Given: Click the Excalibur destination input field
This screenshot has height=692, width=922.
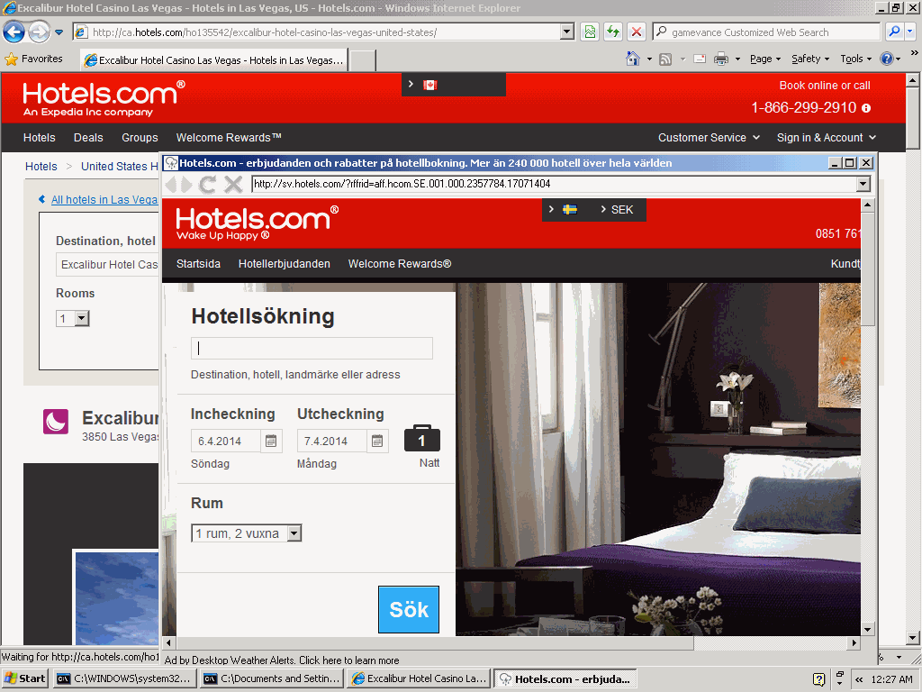Looking at the screenshot, I should coord(108,265).
